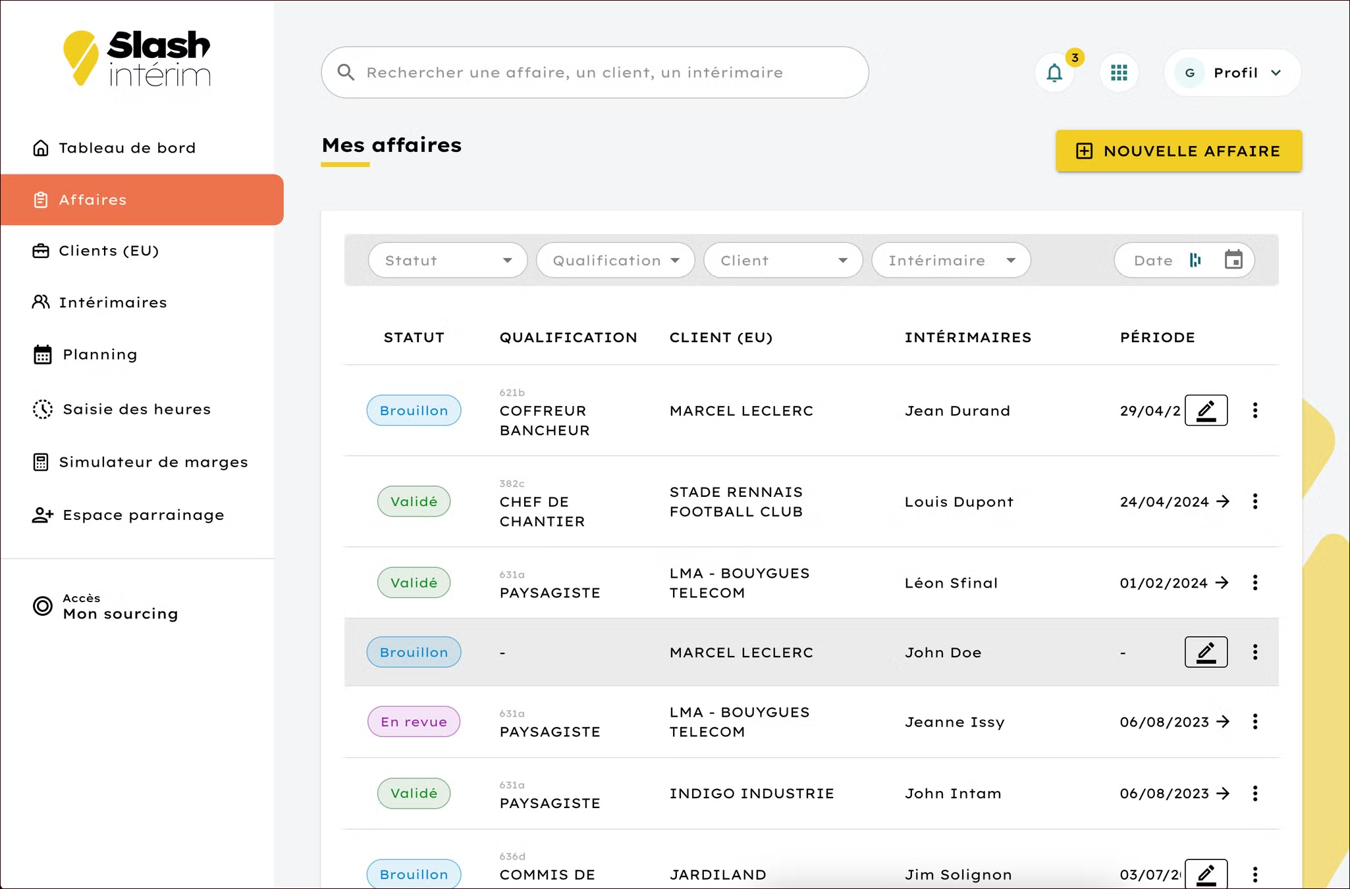This screenshot has height=889, width=1350.
Task: Click the arrow next to 06/08/2023 for Jeanne Issy
Action: pyautogui.click(x=1223, y=722)
